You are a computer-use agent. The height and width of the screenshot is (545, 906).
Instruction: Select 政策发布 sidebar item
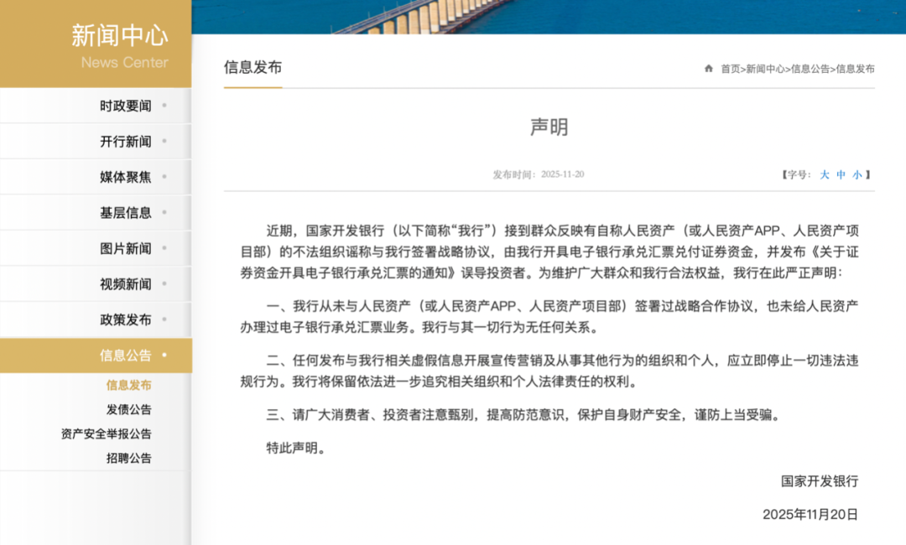126,319
